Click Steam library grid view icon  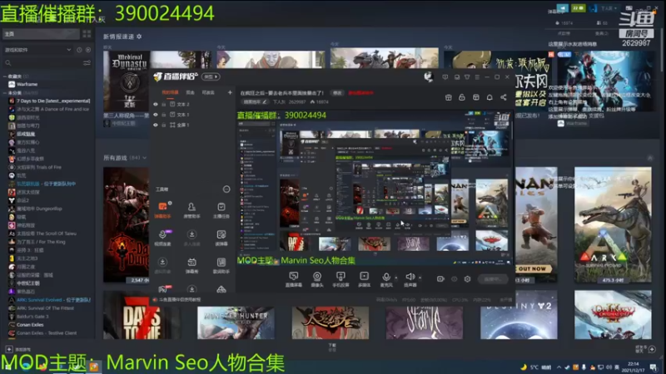[x=87, y=33]
